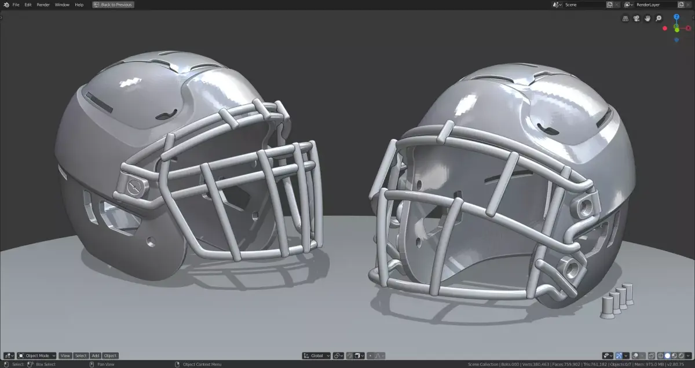
Task: Remove RenderLayer with the X icon
Action: point(688,5)
